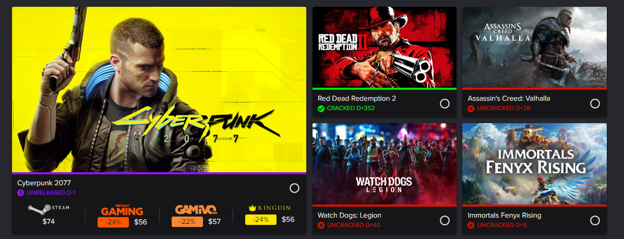Open the Watch Dogs Legion cover art

click(x=385, y=164)
